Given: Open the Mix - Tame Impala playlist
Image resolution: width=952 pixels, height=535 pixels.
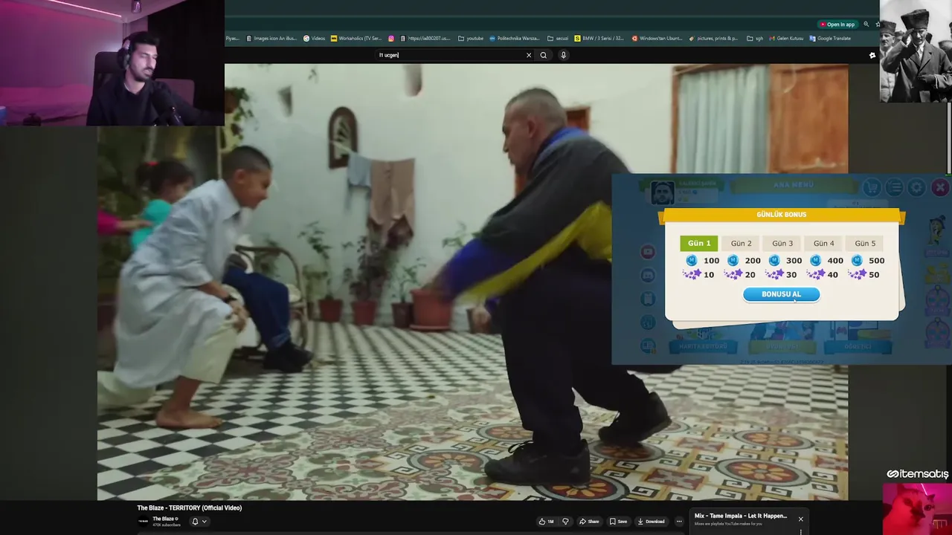Looking at the screenshot, I should (x=740, y=516).
